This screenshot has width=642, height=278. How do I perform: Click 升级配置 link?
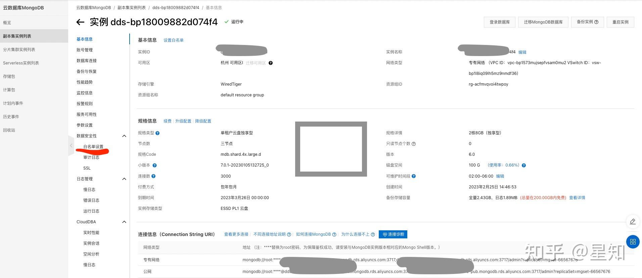coord(183,121)
